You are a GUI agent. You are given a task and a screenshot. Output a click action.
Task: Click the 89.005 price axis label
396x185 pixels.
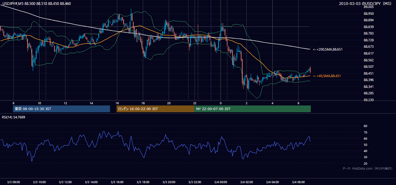point(369,7)
